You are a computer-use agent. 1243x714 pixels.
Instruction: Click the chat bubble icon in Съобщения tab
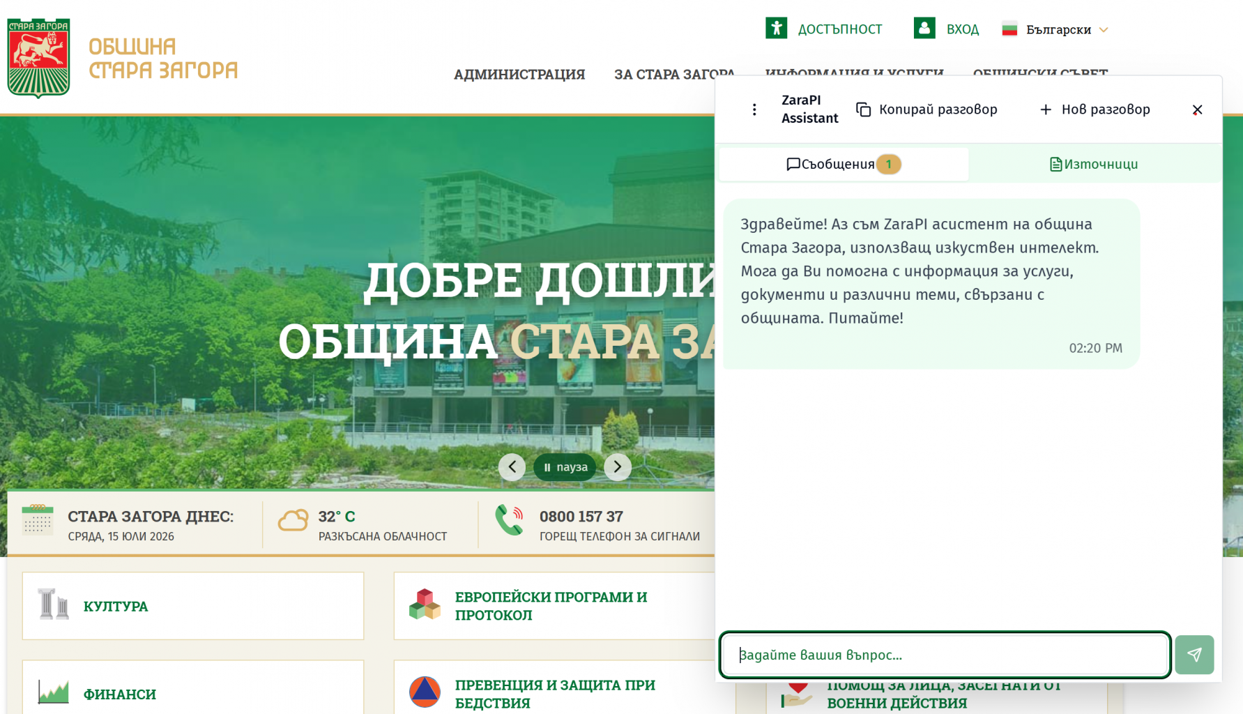tap(793, 164)
